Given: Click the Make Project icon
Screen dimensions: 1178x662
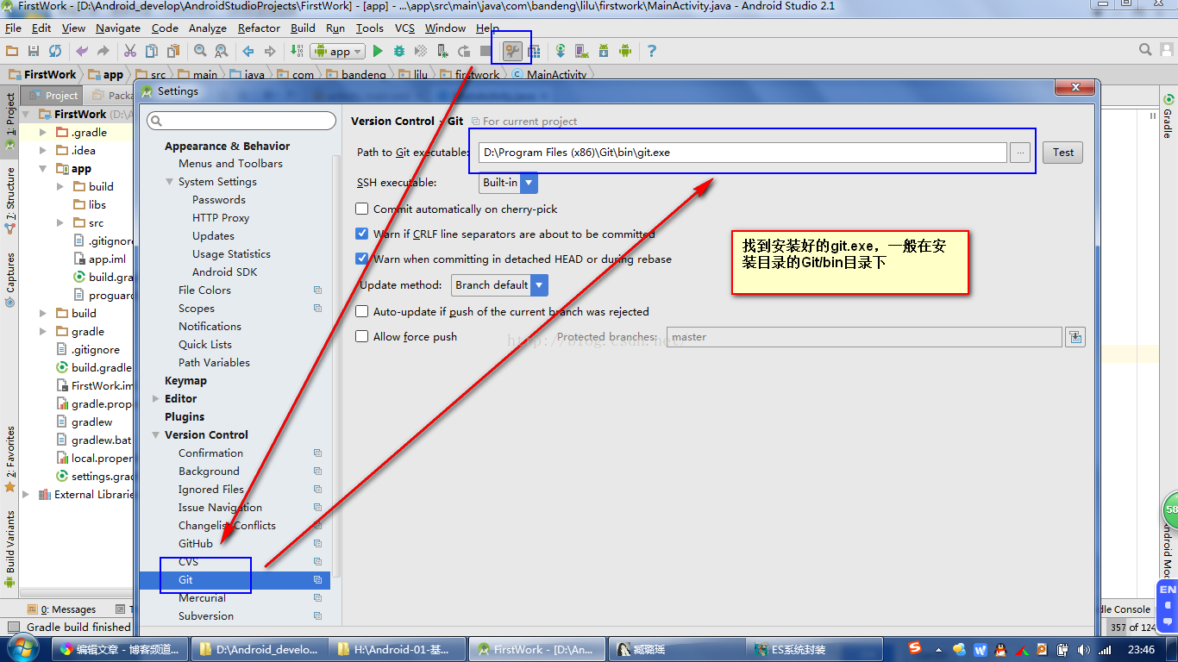Looking at the screenshot, I should point(297,51).
